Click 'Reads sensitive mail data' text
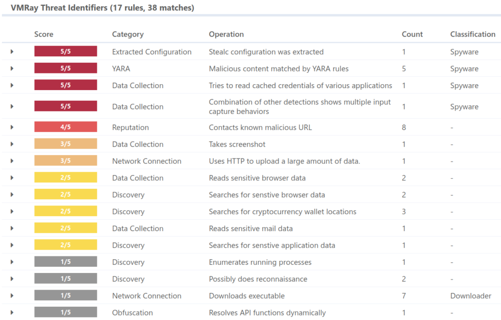This screenshot has width=501, height=320. pos(251,229)
